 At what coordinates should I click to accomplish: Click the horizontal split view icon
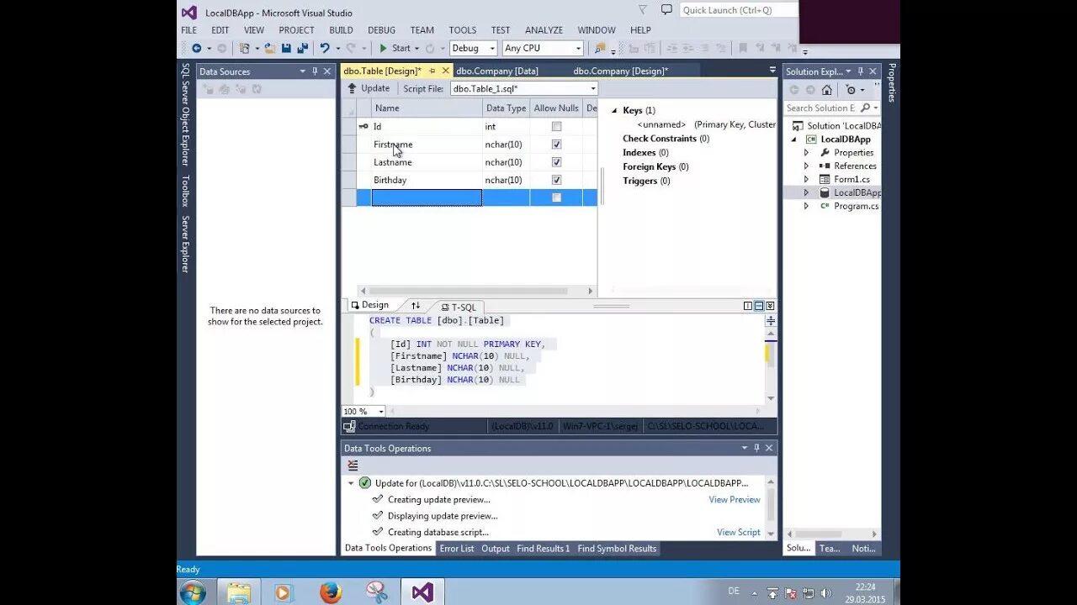point(759,306)
